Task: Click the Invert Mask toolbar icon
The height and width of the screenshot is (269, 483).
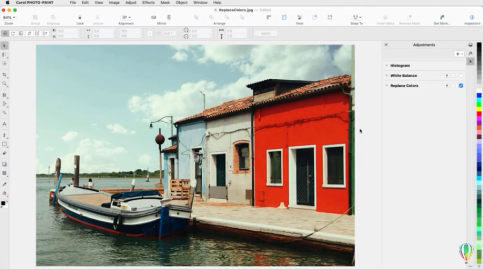Action: pyautogui.click(x=385, y=18)
